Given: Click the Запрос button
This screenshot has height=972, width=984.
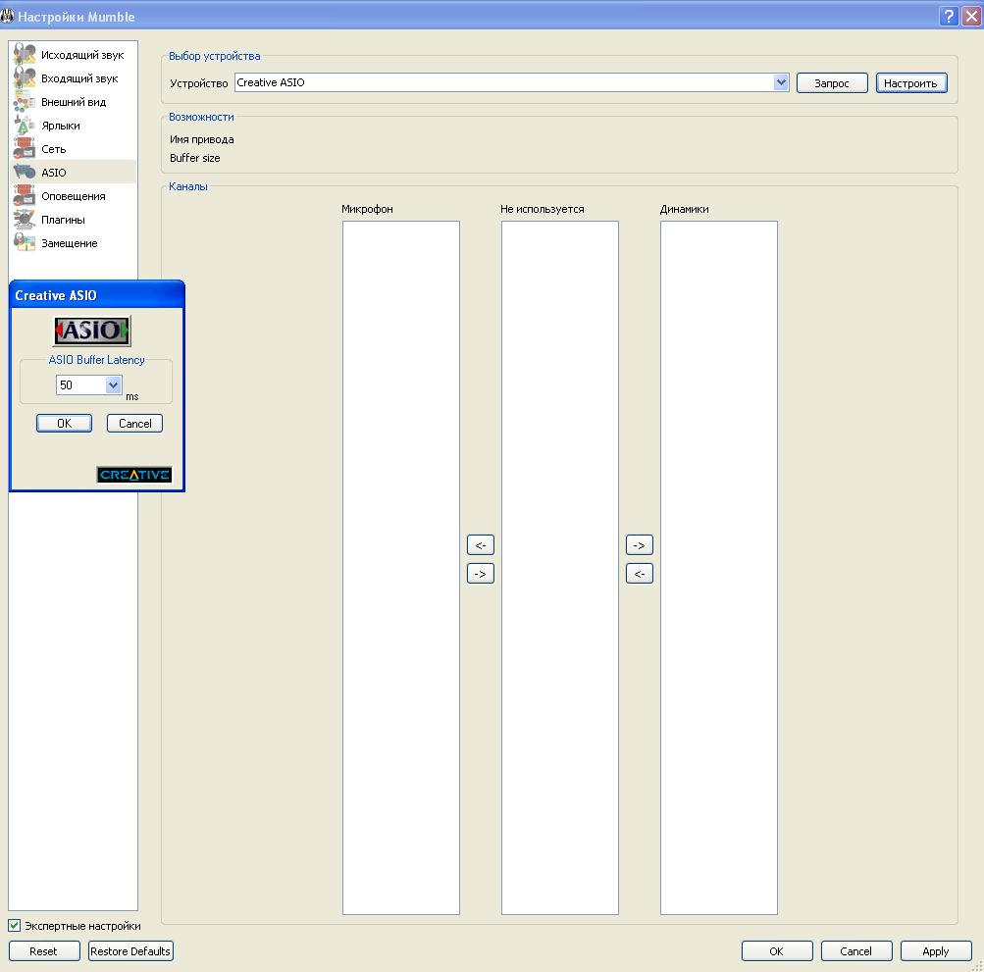Looking at the screenshot, I should (x=831, y=83).
